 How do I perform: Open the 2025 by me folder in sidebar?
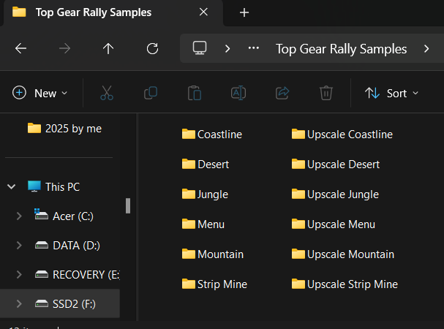pos(64,129)
